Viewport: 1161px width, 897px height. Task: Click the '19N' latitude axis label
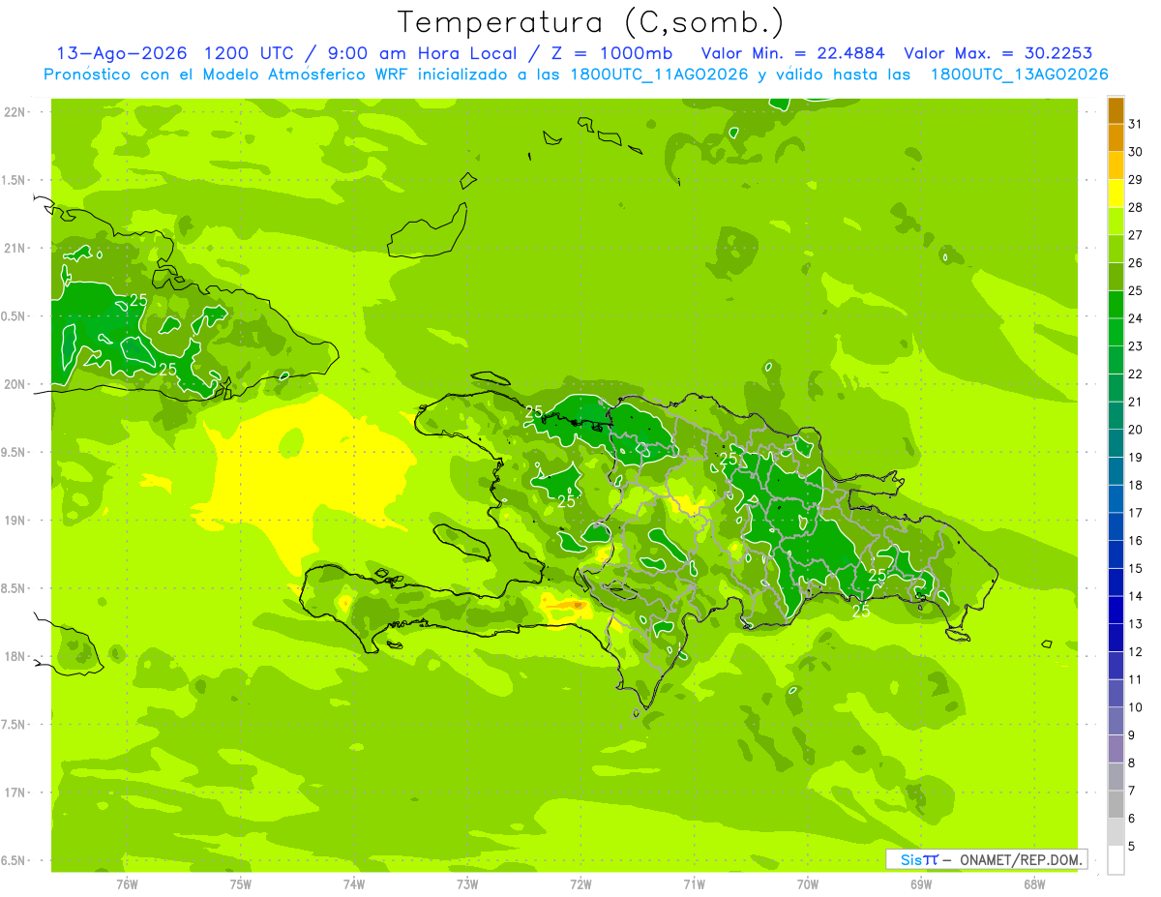coord(15,521)
